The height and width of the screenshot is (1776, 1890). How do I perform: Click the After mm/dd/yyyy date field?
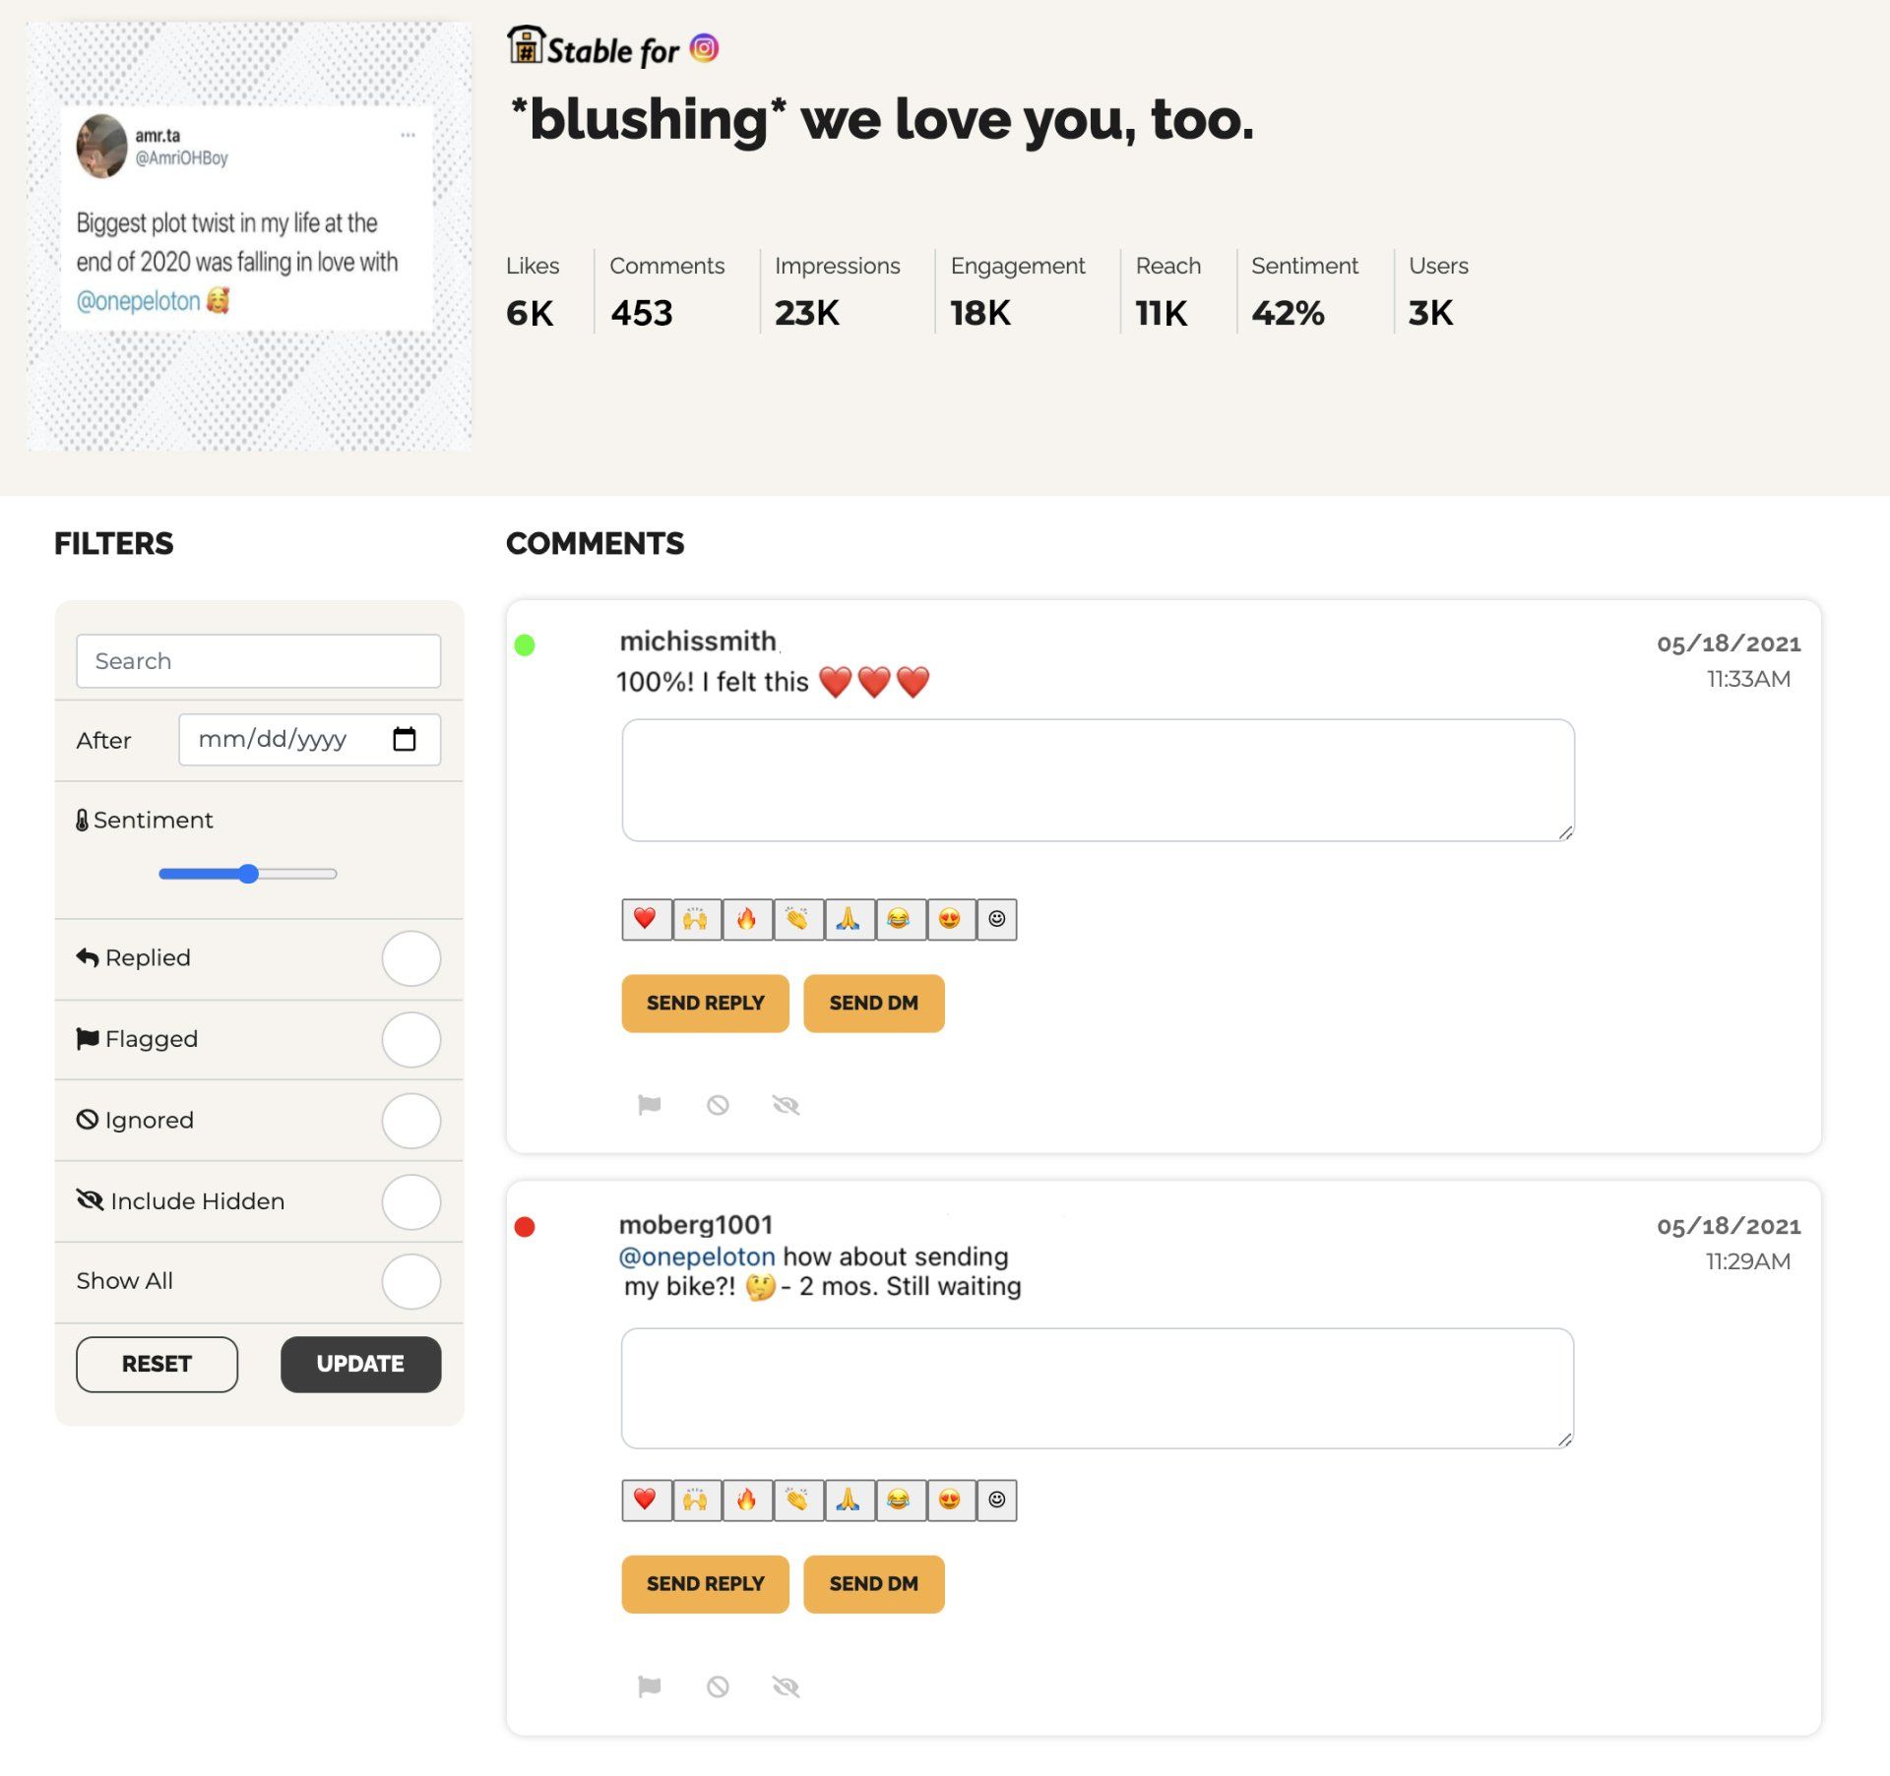click(310, 739)
